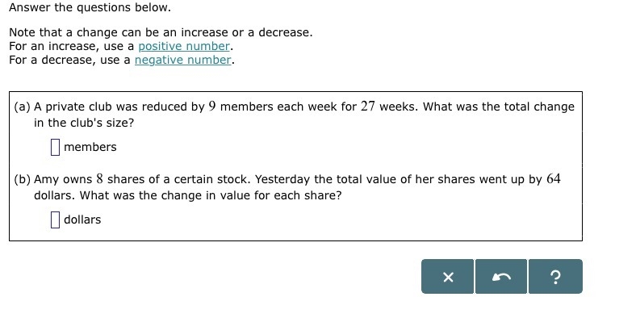Click the number 64 in question (b)

tap(553, 179)
